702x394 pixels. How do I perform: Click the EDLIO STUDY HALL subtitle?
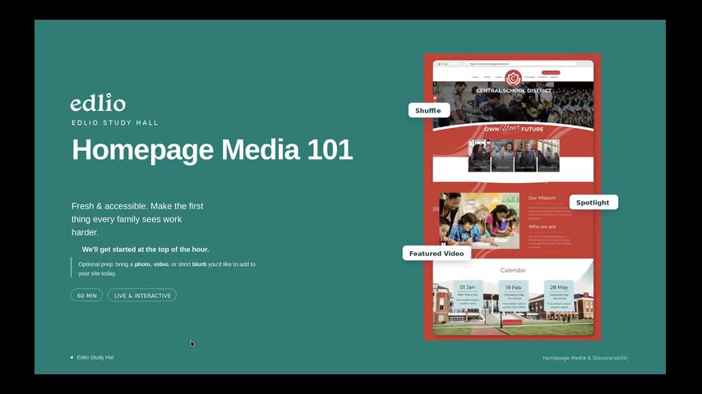(x=114, y=122)
